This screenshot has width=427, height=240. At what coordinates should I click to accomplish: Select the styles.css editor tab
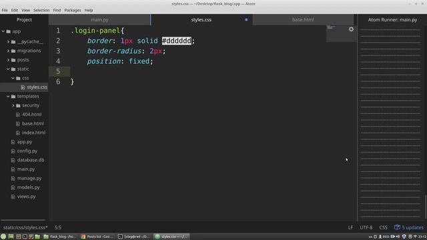pos(201,19)
